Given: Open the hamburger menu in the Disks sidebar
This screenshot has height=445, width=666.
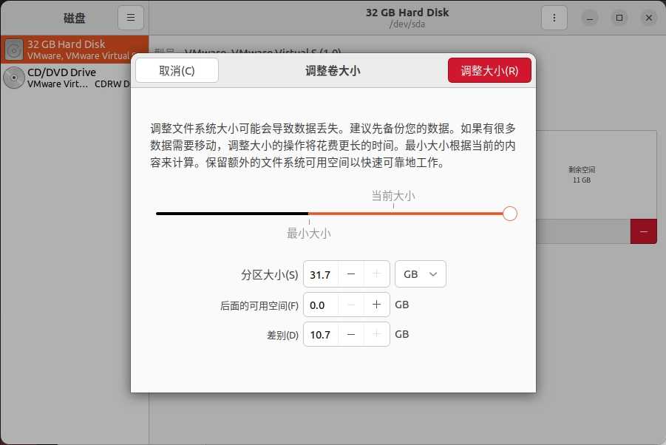Looking at the screenshot, I should [x=131, y=18].
